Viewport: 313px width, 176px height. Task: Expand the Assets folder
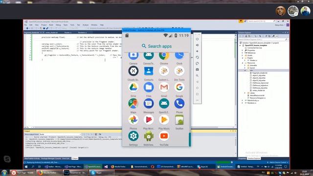[243, 55]
